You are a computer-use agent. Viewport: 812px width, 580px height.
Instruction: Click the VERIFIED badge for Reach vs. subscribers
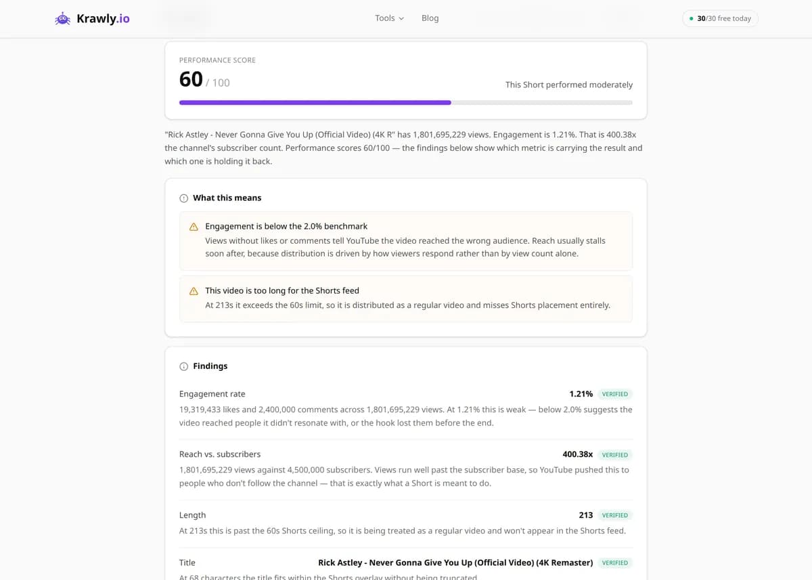[x=615, y=455]
